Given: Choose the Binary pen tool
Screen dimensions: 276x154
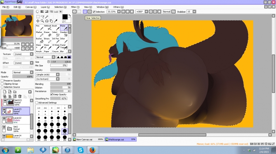Looking at the screenshot, I should (48, 40).
